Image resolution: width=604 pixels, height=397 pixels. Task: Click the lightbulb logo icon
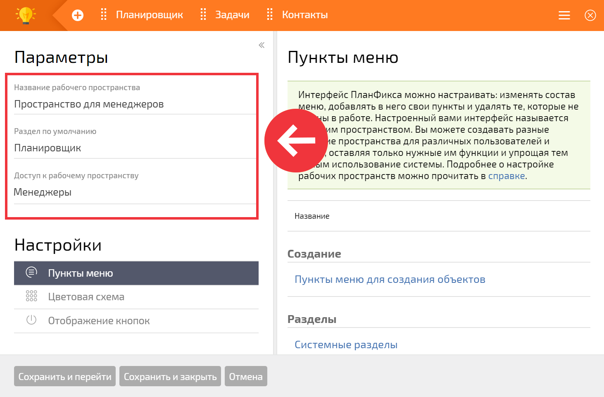pyautogui.click(x=26, y=15)
